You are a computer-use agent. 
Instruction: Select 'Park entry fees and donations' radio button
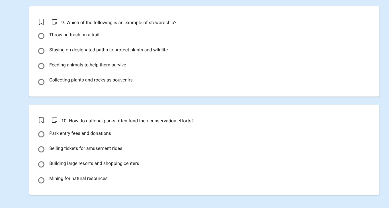pyautogui.click(x=41, y=134)
